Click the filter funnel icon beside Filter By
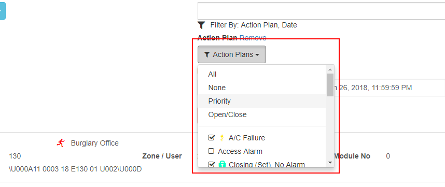The width and height of the screenshot is (445, 187). pyautogui.click(x=201, y=25)
